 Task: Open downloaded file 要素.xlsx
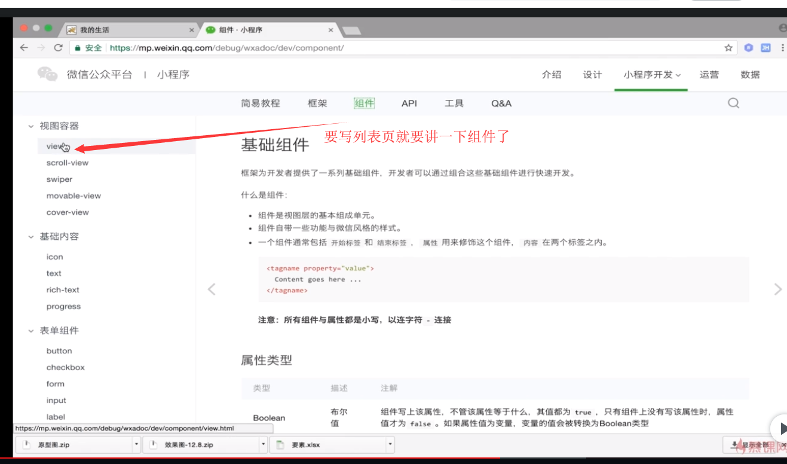click(x=327, y=445)
